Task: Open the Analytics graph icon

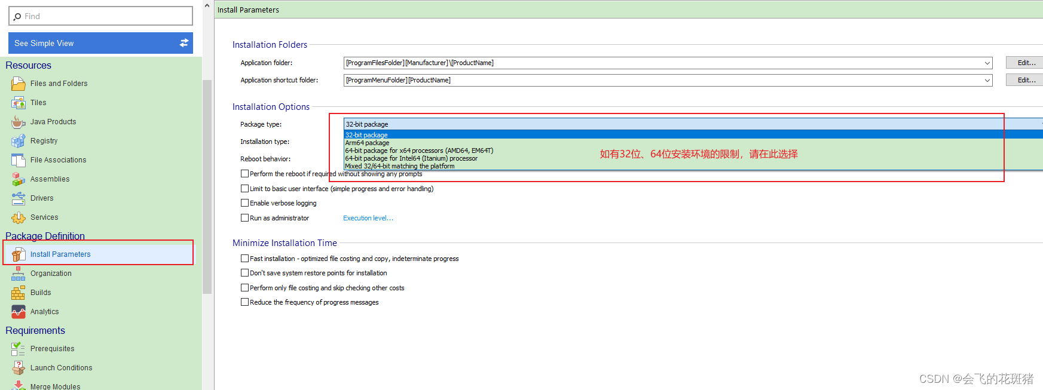Action: click(x=19, y=312)
